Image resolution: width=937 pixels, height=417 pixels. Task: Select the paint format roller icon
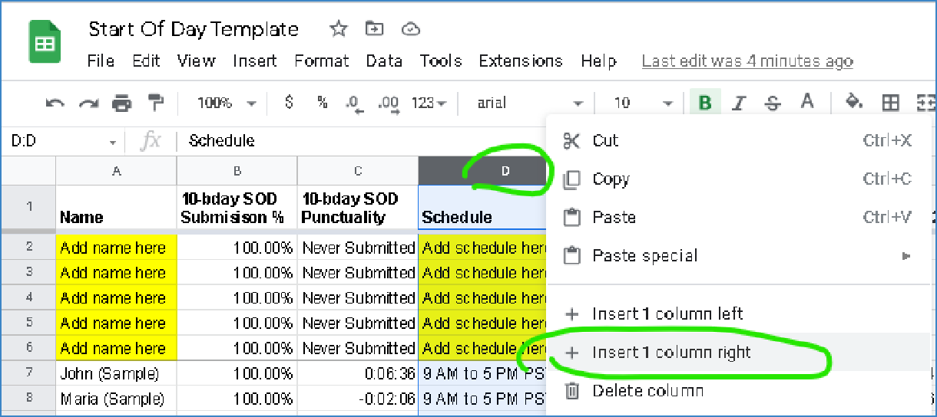click(156, 103)
